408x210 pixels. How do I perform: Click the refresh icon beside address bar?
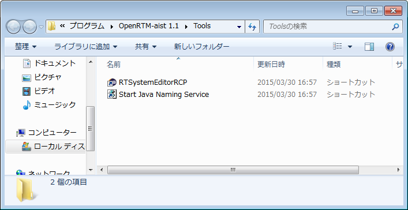point(252,27)
